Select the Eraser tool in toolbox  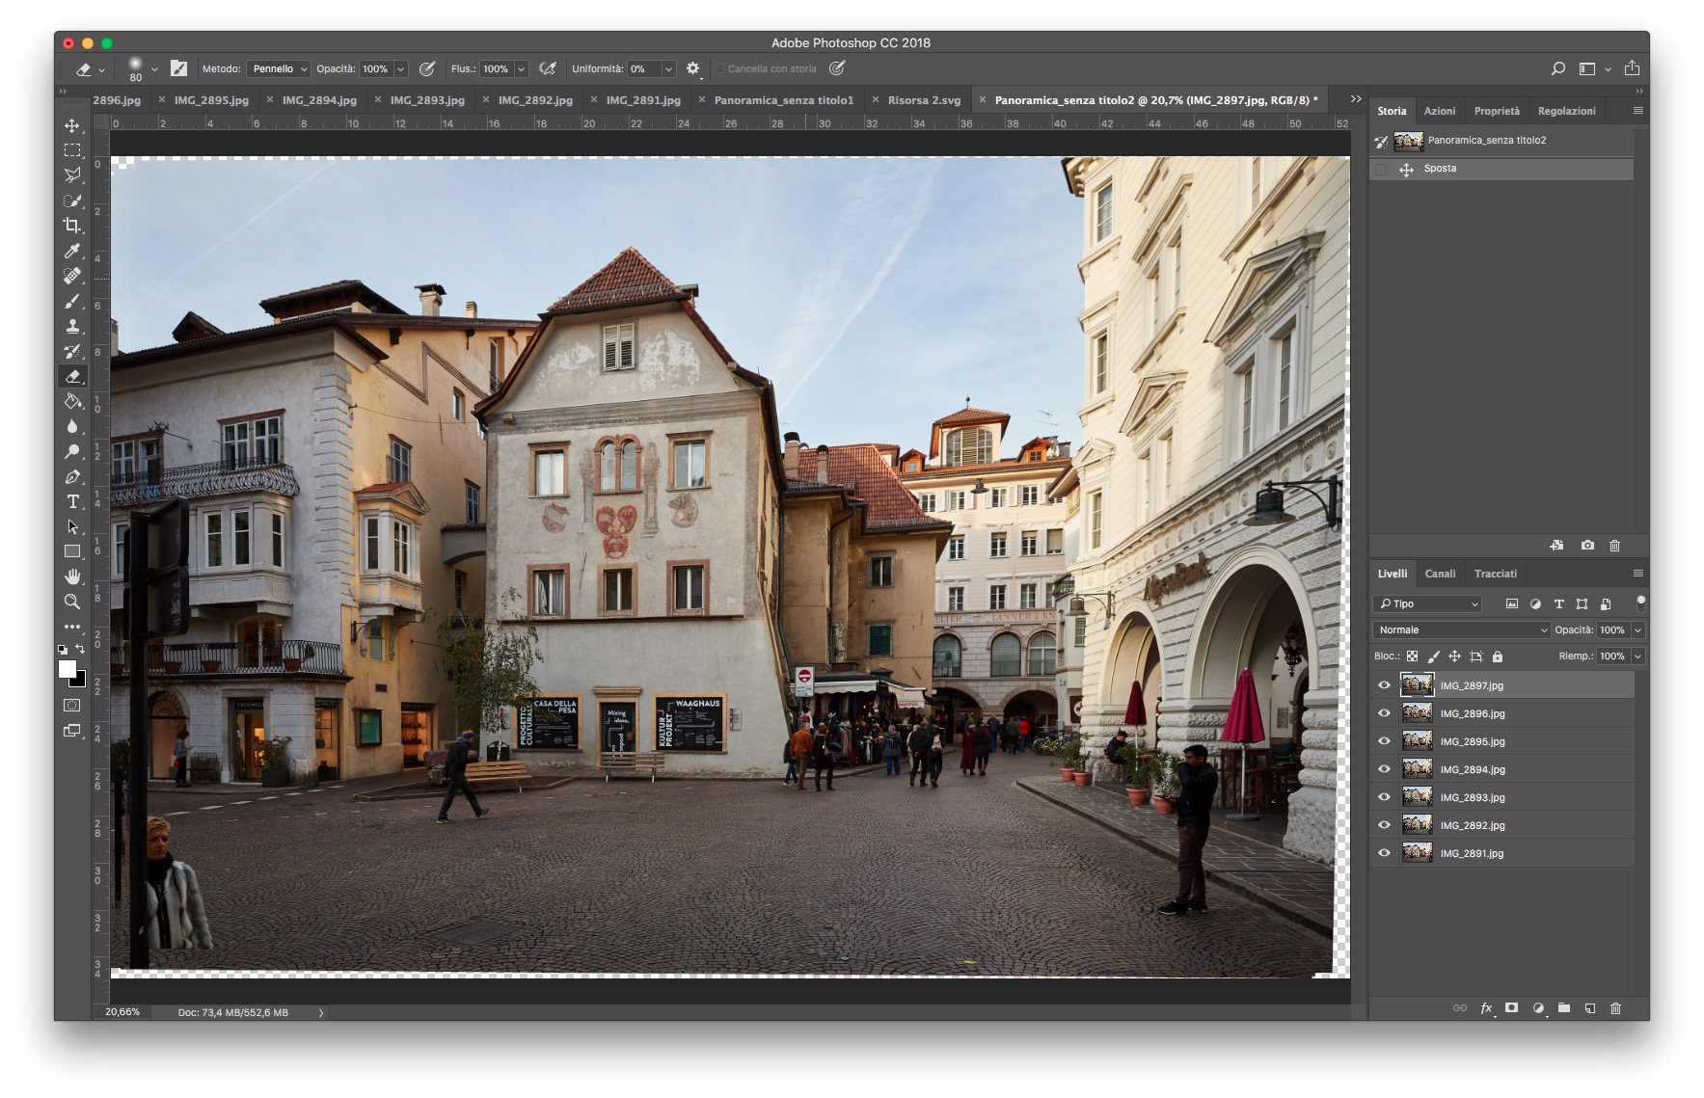pos(72,376)
